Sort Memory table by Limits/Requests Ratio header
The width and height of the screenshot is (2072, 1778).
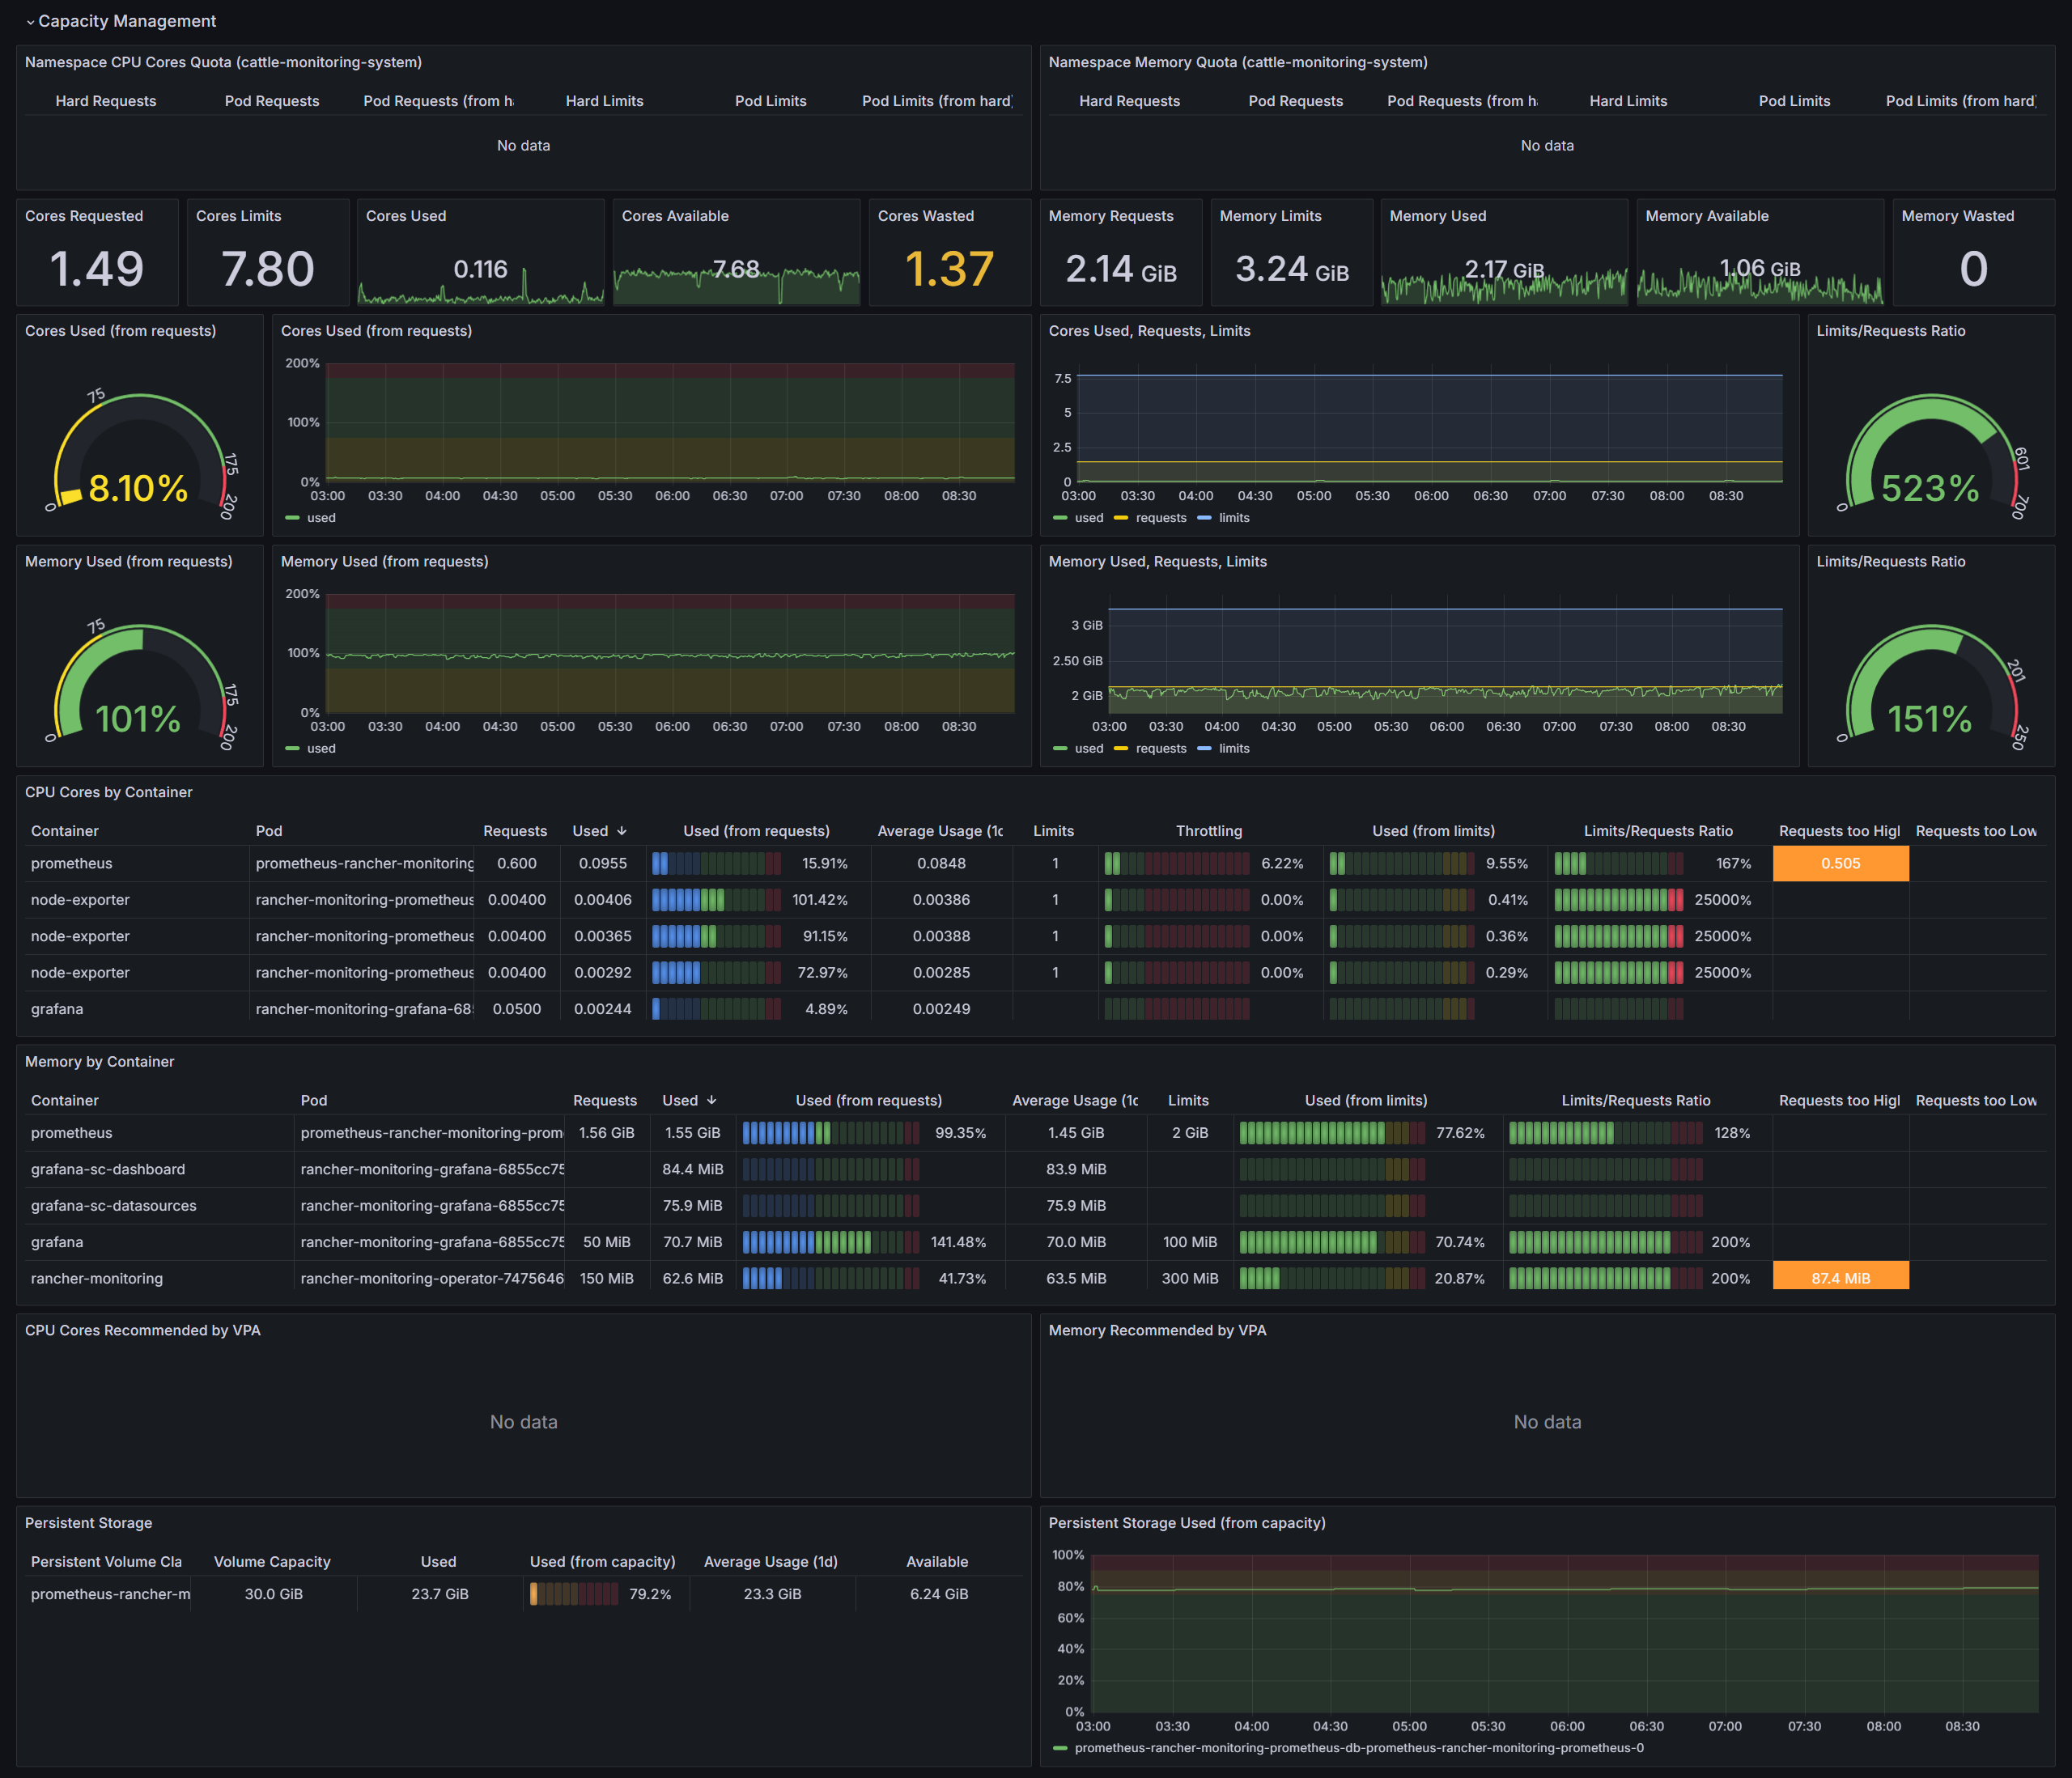(1635, 1100)
